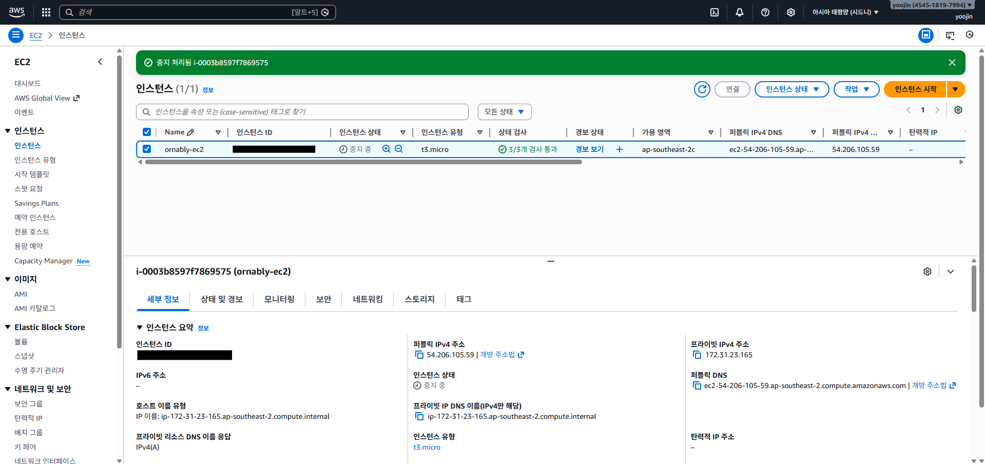Collapse the 인스턴스 요약 section

point(139,327)
